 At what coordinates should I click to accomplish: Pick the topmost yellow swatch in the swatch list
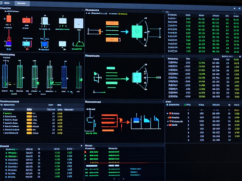point(29,113)
